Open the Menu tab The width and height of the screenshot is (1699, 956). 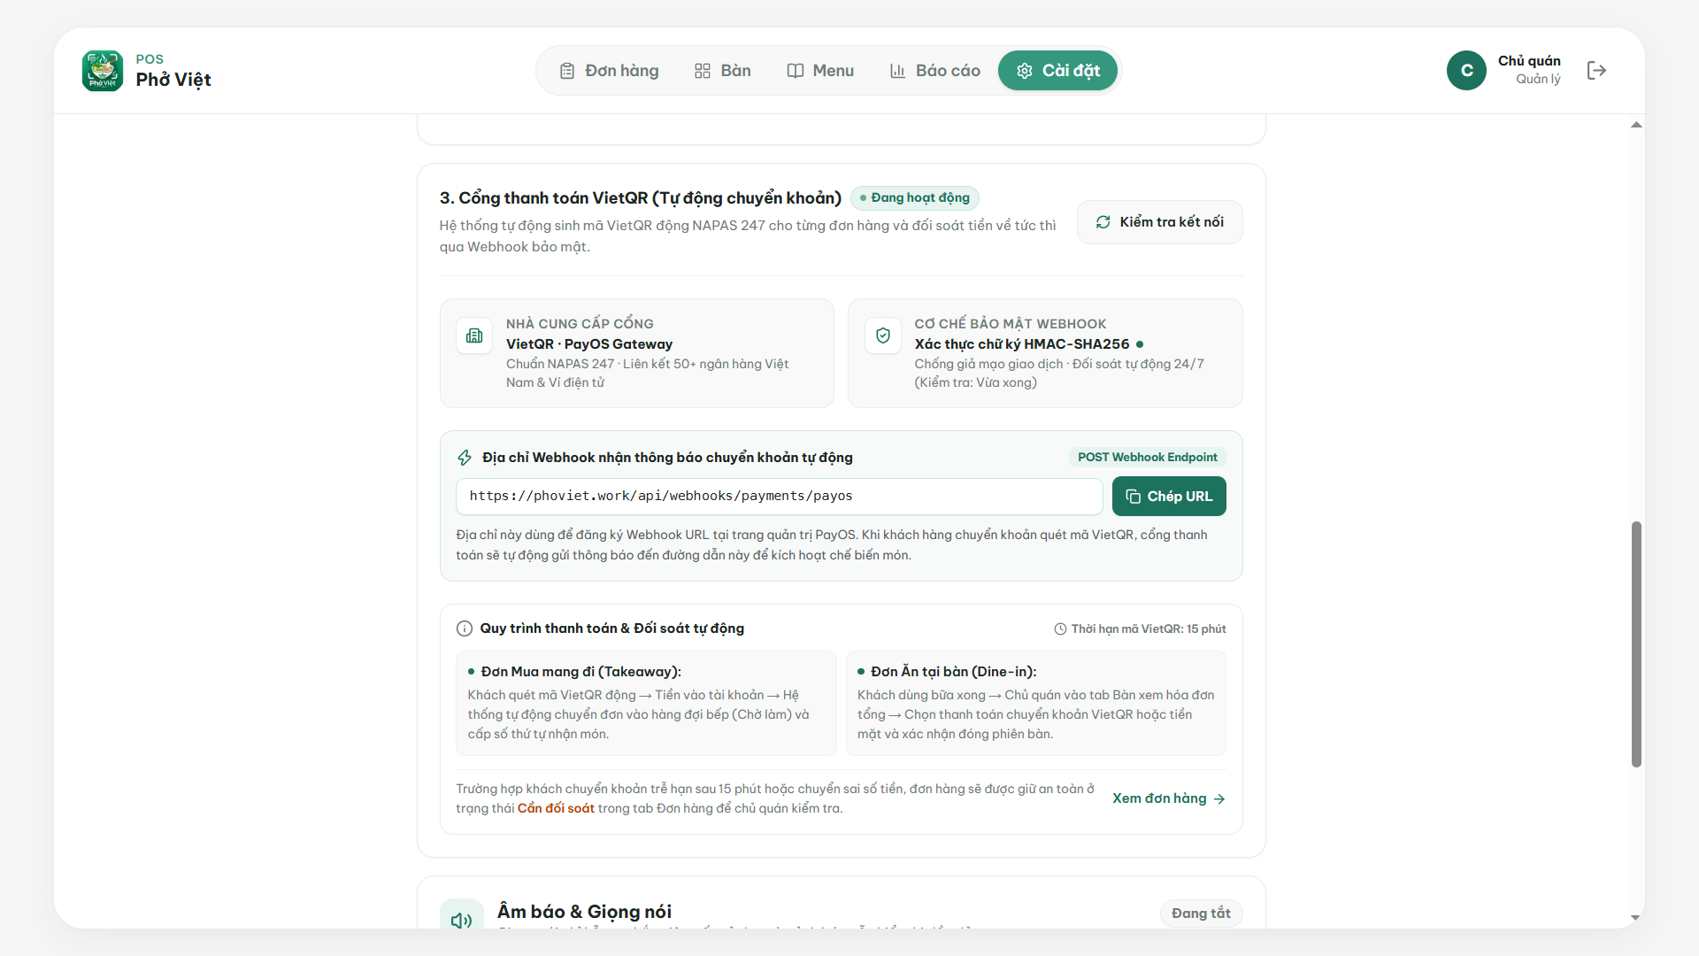coord(820,71)
